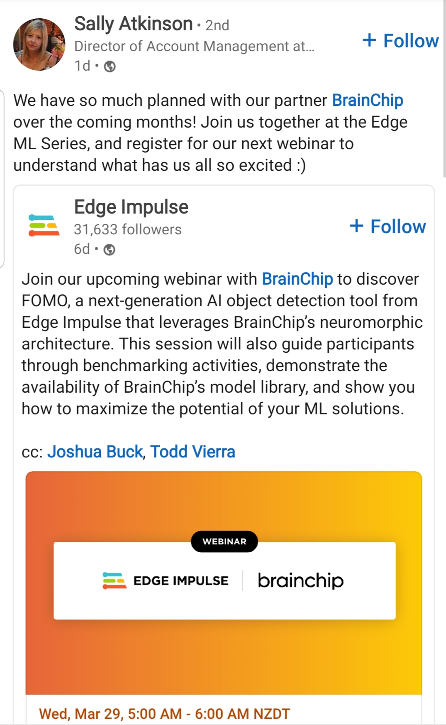Open Todd Vierra's profile link
The image size is (446, 725).
point(193,452)
